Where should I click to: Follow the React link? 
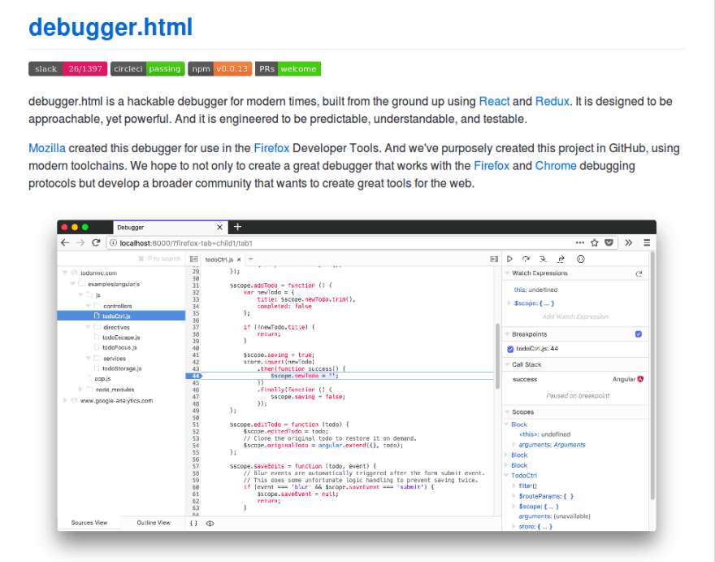[494, 102]
